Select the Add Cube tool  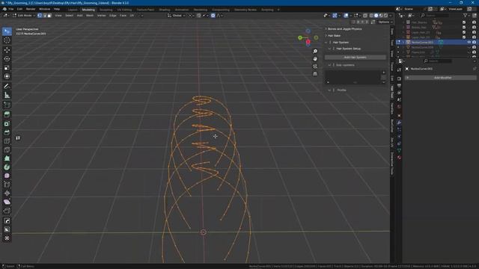point(7,105)
